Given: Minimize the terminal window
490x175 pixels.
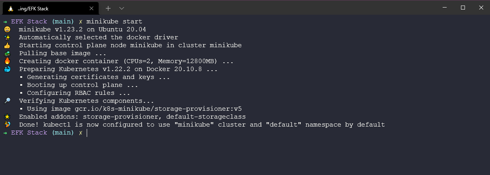Looking at the screenshot, I should [444, 8].
